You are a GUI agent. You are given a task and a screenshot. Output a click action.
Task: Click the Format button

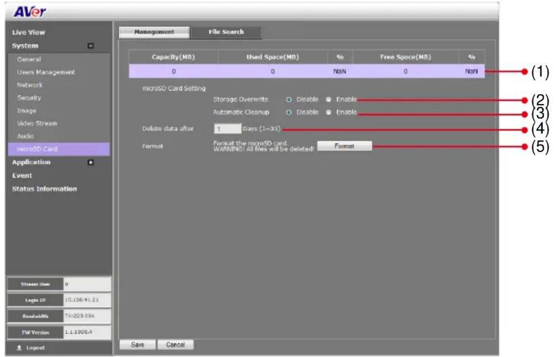coord(344,147)
